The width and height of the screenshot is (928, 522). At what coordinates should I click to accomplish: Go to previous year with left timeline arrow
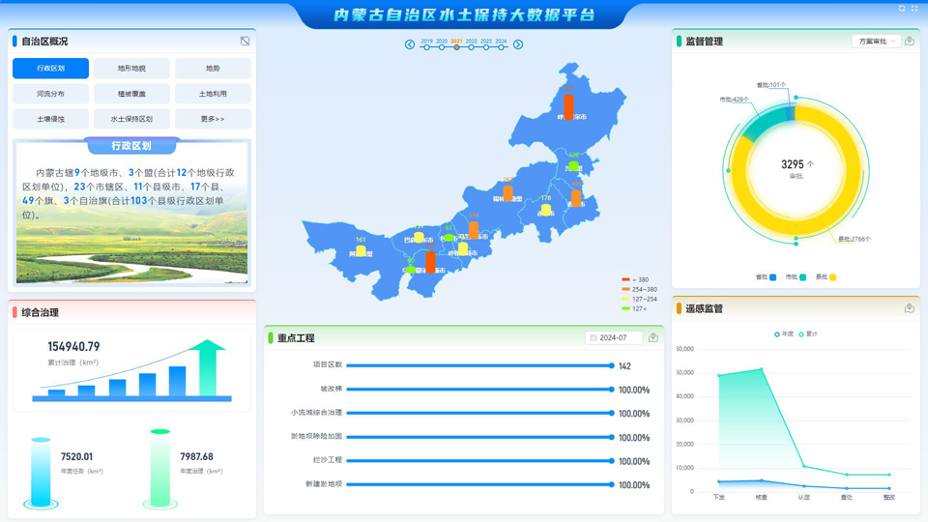pos(410,44)
